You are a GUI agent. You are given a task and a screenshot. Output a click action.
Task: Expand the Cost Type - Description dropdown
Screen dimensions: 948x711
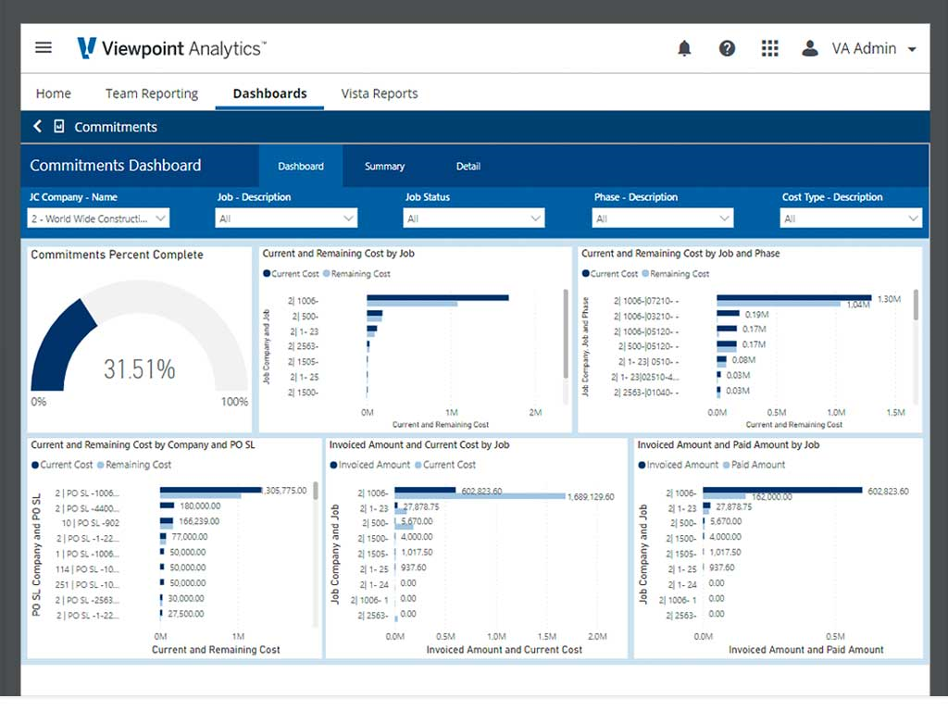[851, 218]
